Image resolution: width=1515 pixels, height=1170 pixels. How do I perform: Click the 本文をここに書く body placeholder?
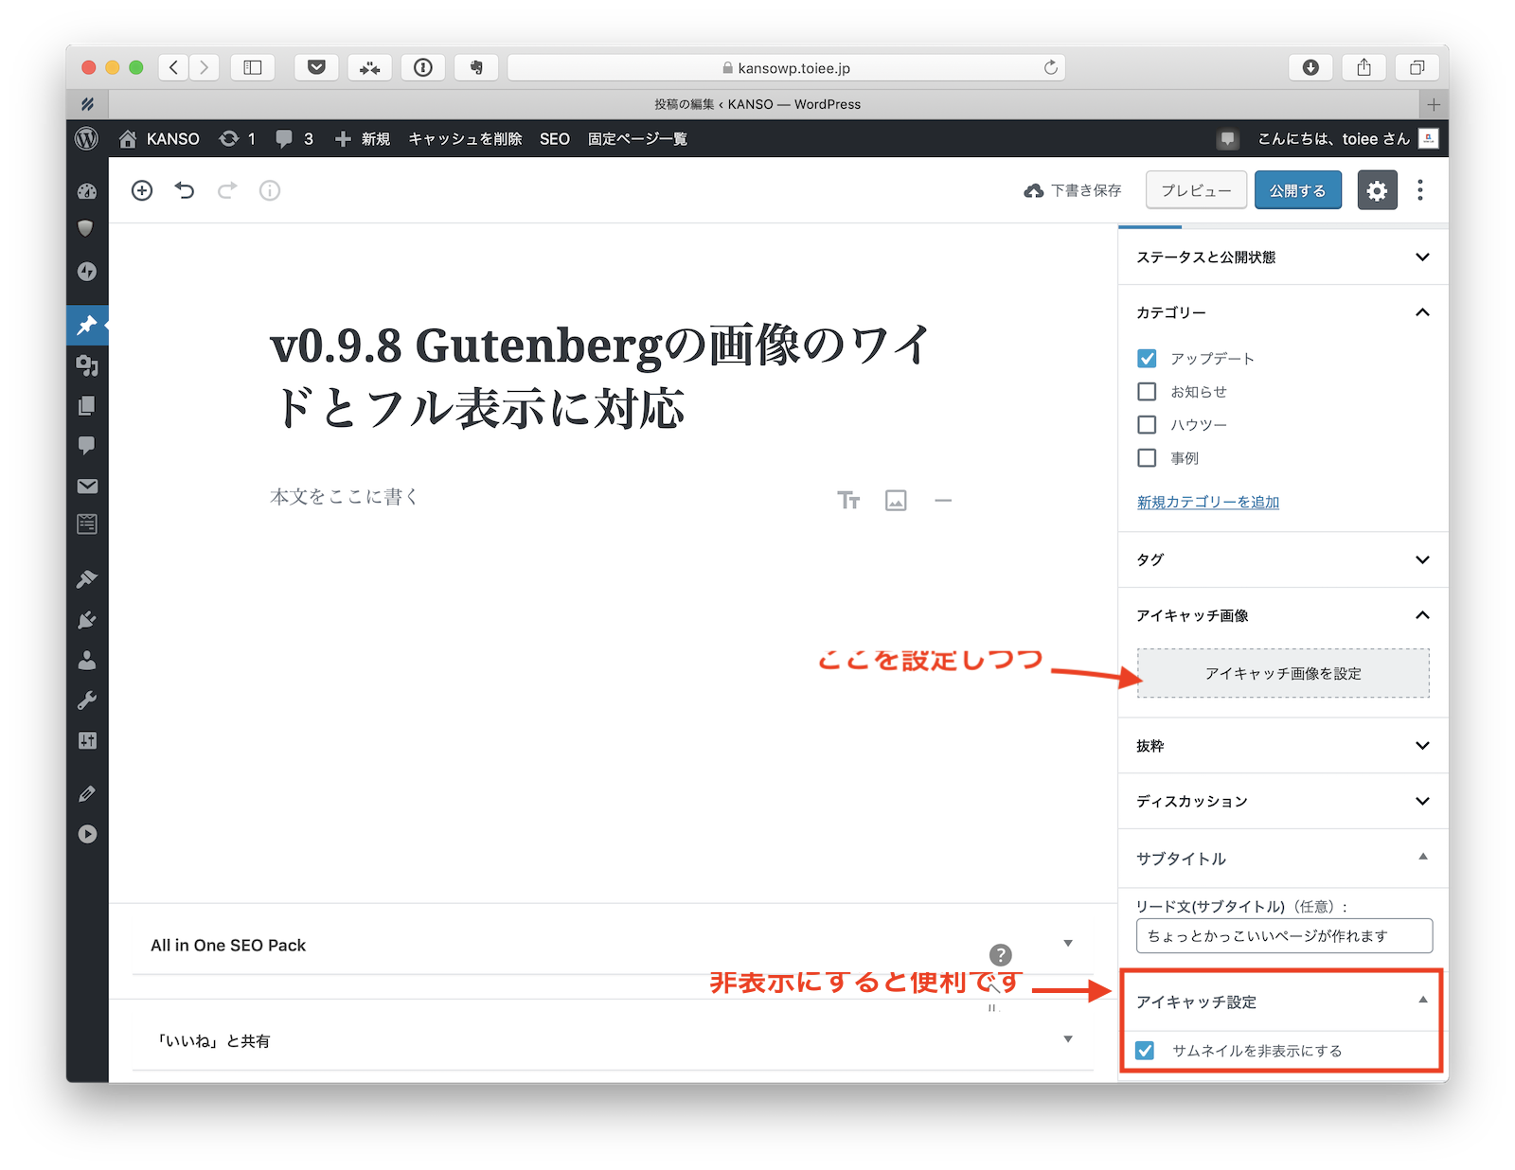(x=345, y=497)
